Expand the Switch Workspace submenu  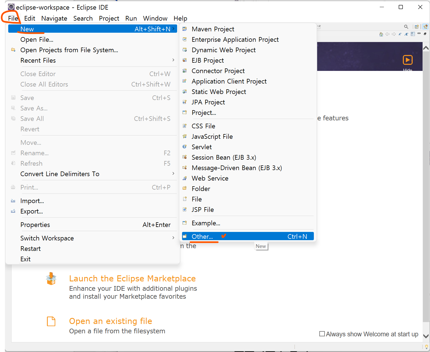(x=173, y=238)
